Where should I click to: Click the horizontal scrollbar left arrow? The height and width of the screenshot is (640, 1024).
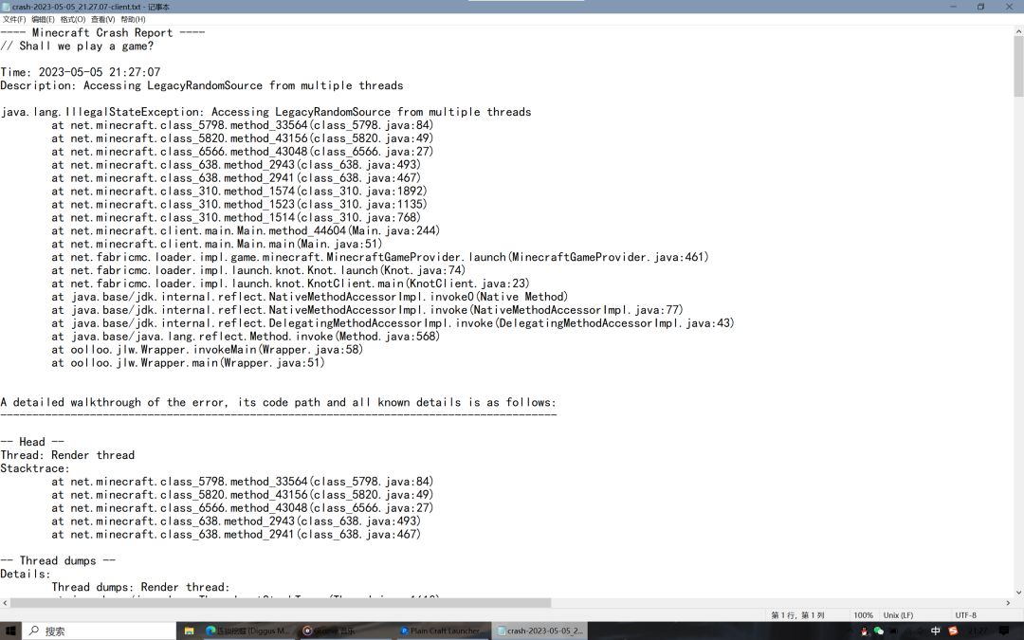coord(6,603)
